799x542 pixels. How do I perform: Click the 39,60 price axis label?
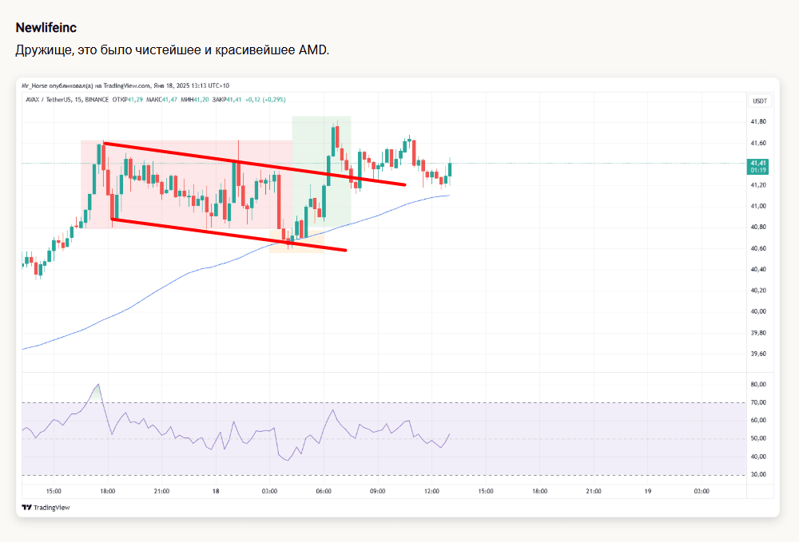pos(758,354)
